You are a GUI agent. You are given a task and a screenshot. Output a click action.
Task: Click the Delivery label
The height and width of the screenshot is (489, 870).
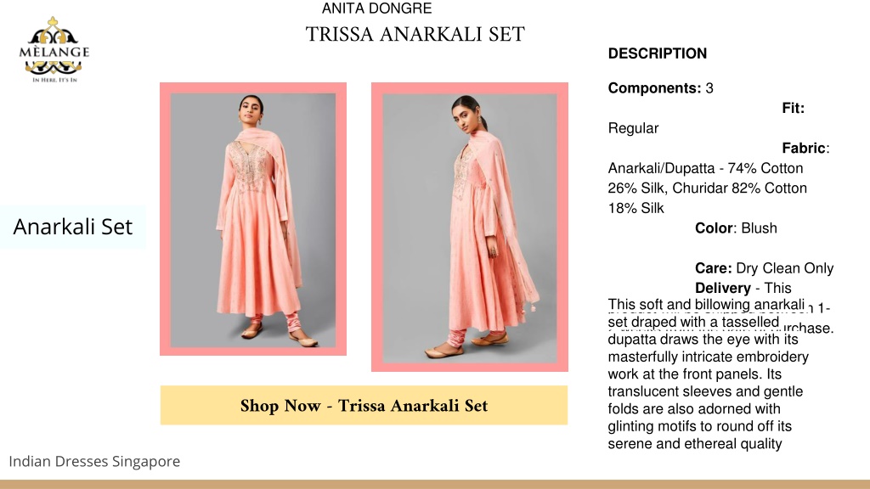(x=722, y=288)
